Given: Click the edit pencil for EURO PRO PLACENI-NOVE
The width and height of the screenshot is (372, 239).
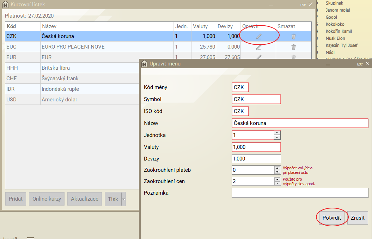Looking at the screenshot, I should click(259, 47).
